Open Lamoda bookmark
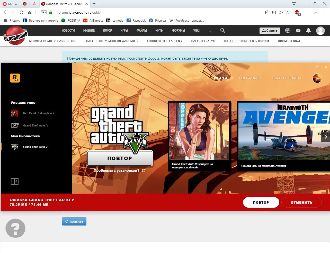This screenshot has width=330, height=253. pos(115,21)
